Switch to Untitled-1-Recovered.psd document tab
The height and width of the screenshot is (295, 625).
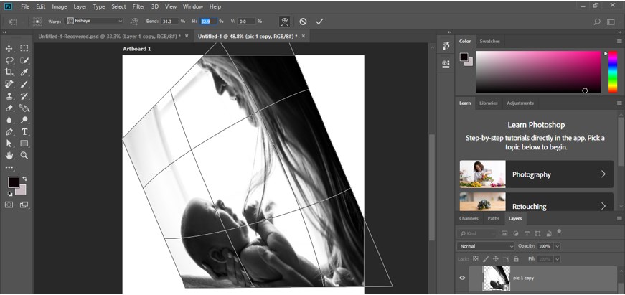coord(109,37)
